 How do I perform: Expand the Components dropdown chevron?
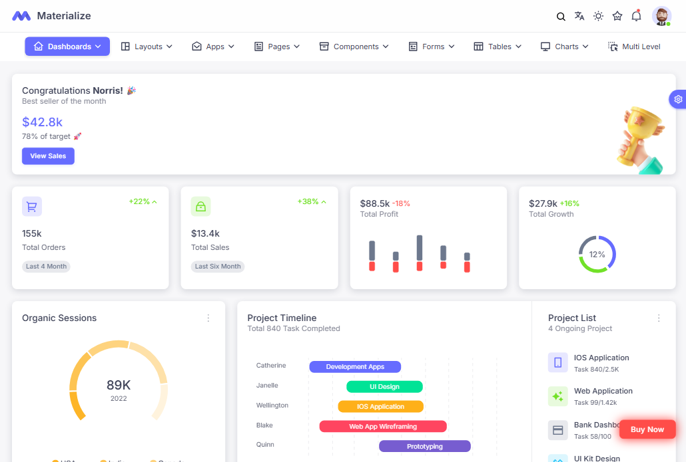point(386,47)
